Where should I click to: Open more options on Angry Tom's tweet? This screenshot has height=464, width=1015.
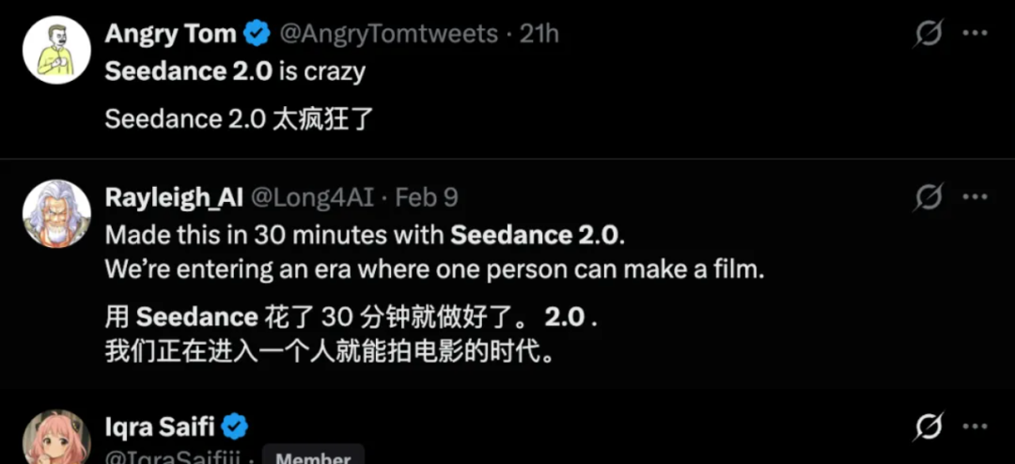click(x=975, y=35)
